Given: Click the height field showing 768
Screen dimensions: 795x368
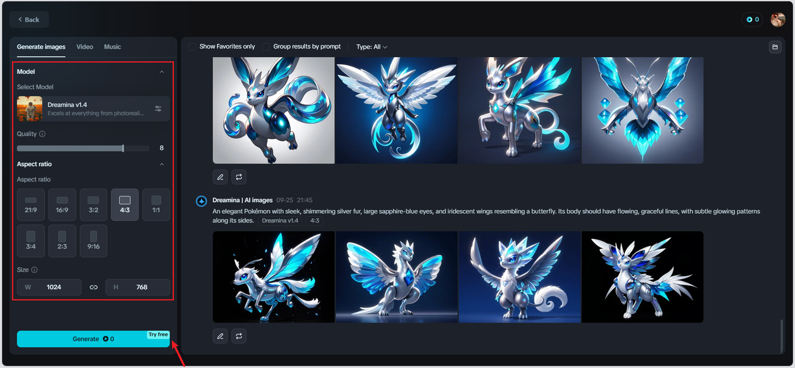Looking at the screenshot, I should [138, 287].
